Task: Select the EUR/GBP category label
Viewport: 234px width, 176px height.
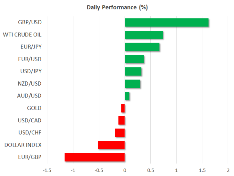Action: click(x=30, y=157)
